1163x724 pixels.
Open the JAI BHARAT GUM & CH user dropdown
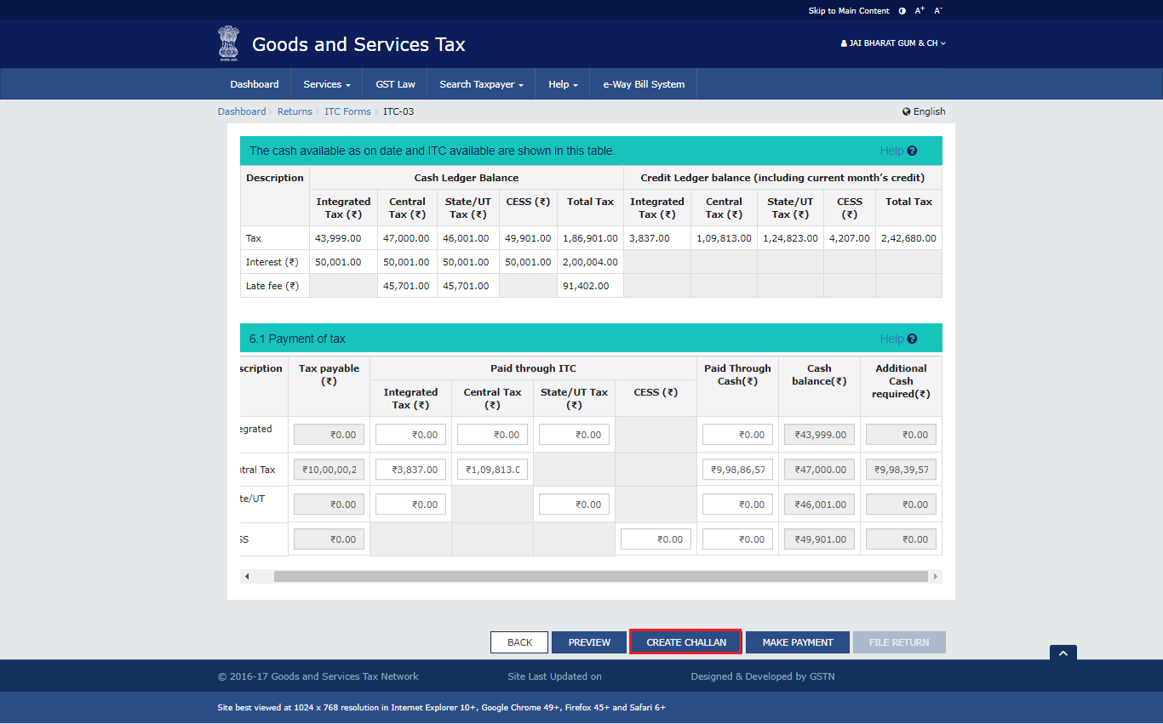pos(893,43)
